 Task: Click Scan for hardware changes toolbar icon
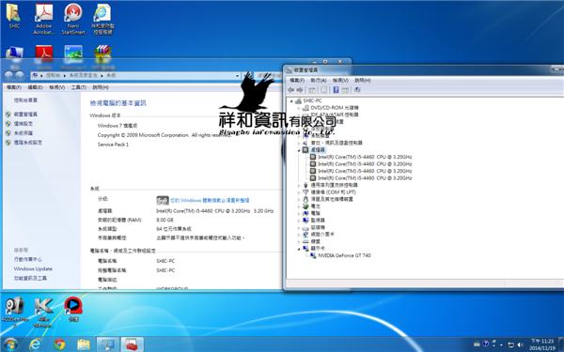tap(357, 90)
